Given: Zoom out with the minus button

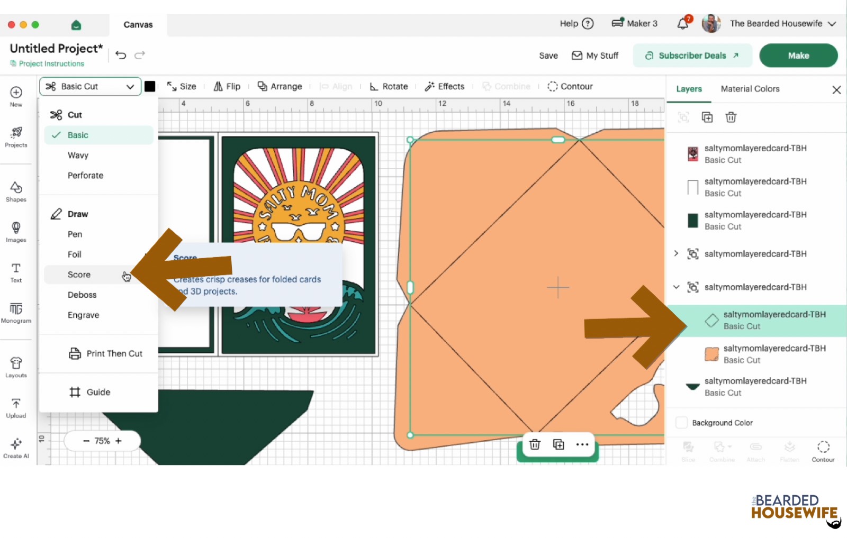Looking at the screenshot, I should [86, 441].
